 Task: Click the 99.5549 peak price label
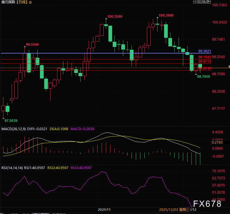coord(33,45)
